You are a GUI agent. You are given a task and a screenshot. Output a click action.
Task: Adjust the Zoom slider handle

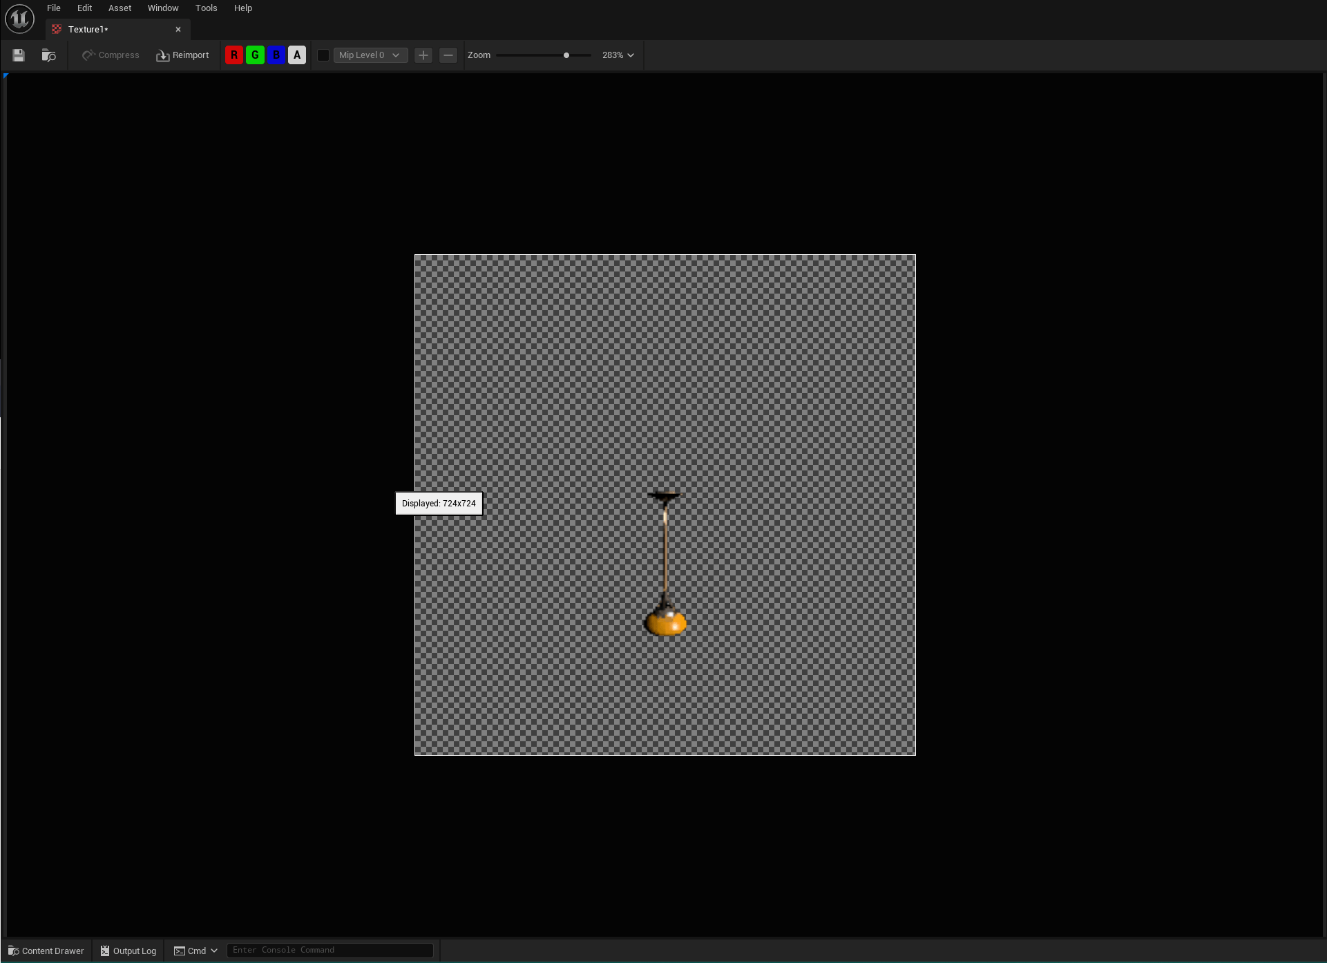click(566, 55)
